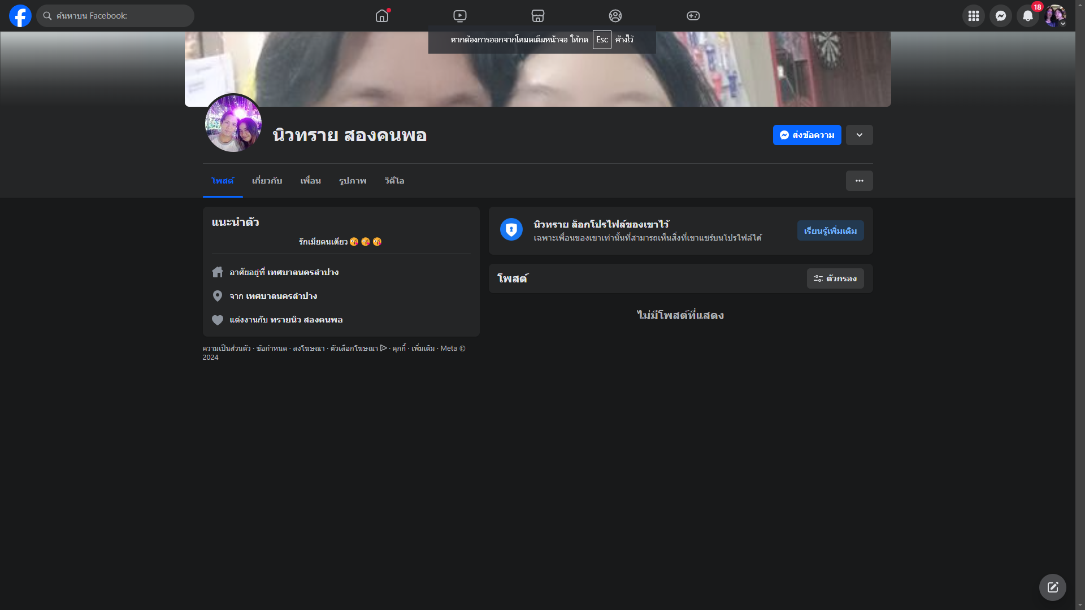Open the notifications bell

(x=1028, y=16)
